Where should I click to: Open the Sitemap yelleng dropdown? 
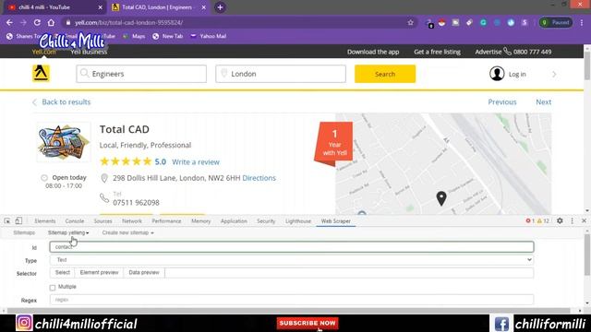pos(68,233)
